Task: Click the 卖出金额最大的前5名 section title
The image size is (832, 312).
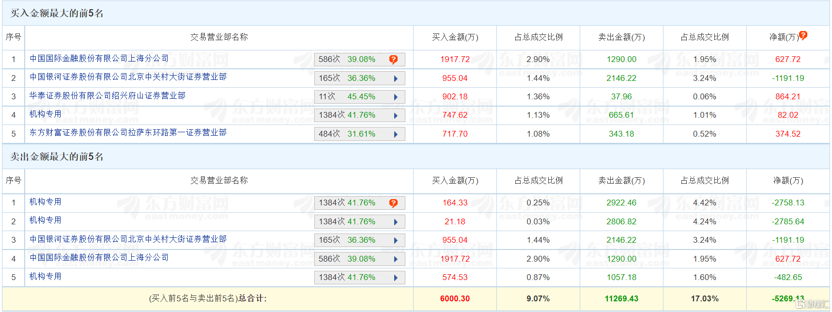Action: [x=57, y=156]
